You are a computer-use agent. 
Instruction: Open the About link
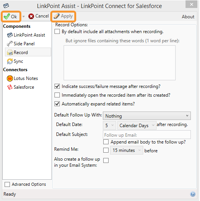188,17
